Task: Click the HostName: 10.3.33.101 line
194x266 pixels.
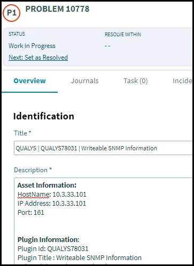Action: tap(52, 195)
